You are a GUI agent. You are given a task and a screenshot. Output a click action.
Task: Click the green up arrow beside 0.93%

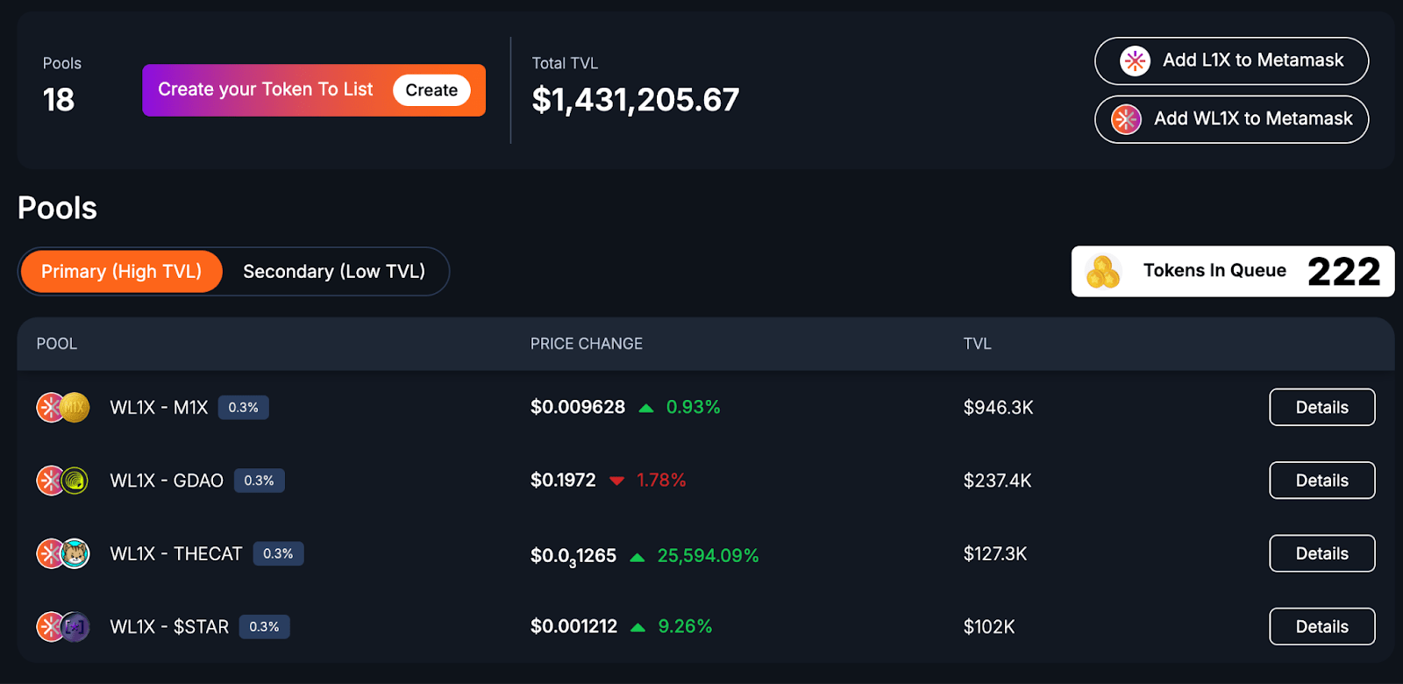[646, 408]
